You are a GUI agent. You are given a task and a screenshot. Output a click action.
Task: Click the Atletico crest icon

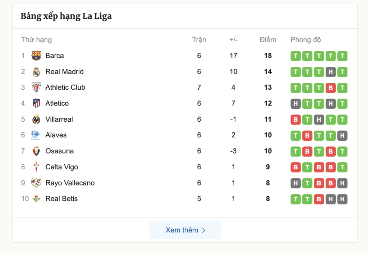coord(36,103)
